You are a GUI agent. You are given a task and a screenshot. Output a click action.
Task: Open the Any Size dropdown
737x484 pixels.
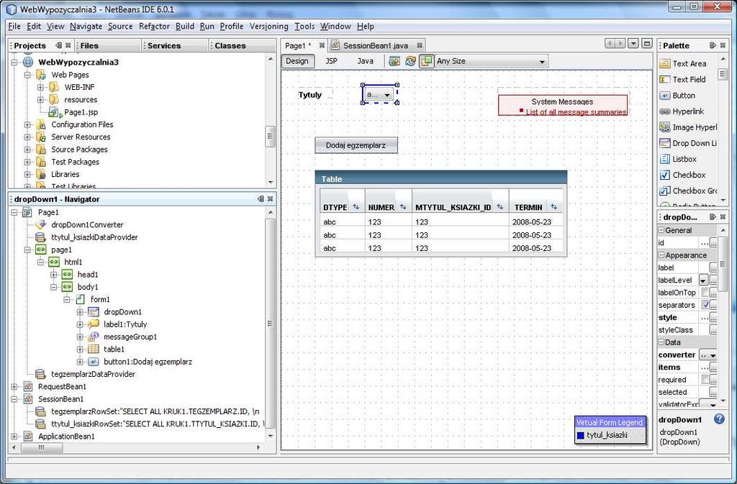(x=542, y=62)
